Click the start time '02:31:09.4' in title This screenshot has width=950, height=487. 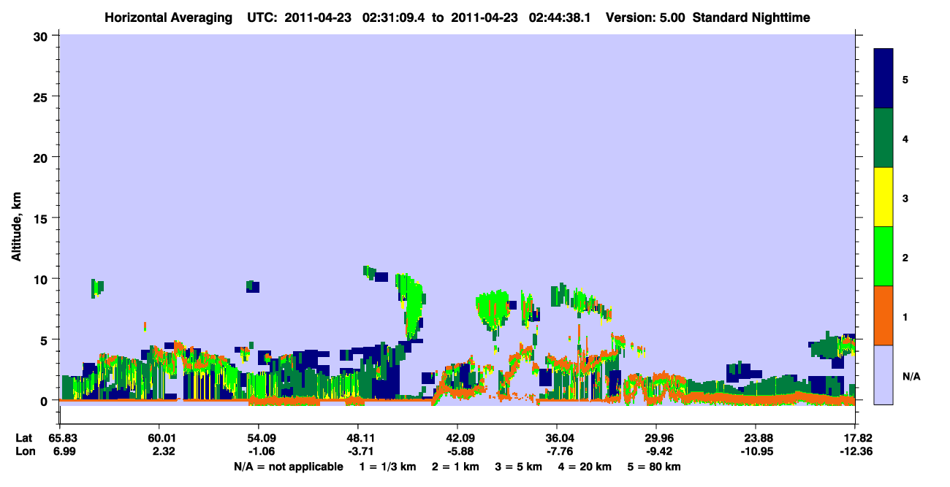coord(394,18)
